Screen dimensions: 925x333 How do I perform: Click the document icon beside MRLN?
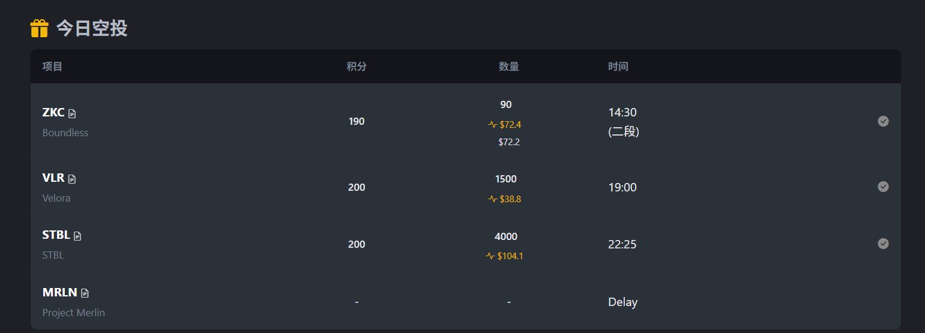coord(85,293)
